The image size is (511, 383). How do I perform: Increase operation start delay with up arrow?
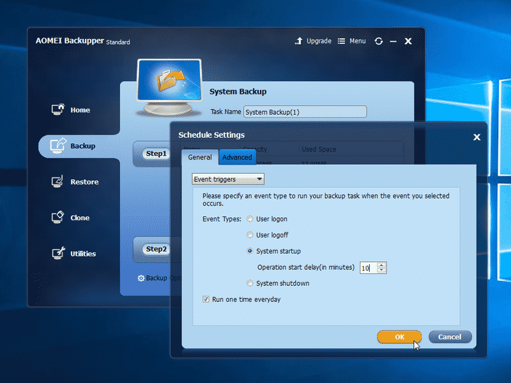click(381, 265)
